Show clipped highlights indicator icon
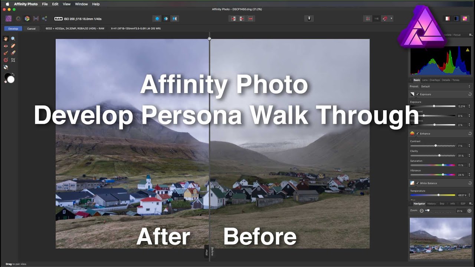 [x=448, y=19]
